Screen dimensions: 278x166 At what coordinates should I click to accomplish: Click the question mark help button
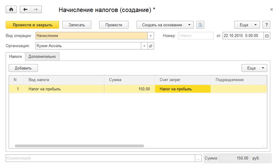(266, 25)
